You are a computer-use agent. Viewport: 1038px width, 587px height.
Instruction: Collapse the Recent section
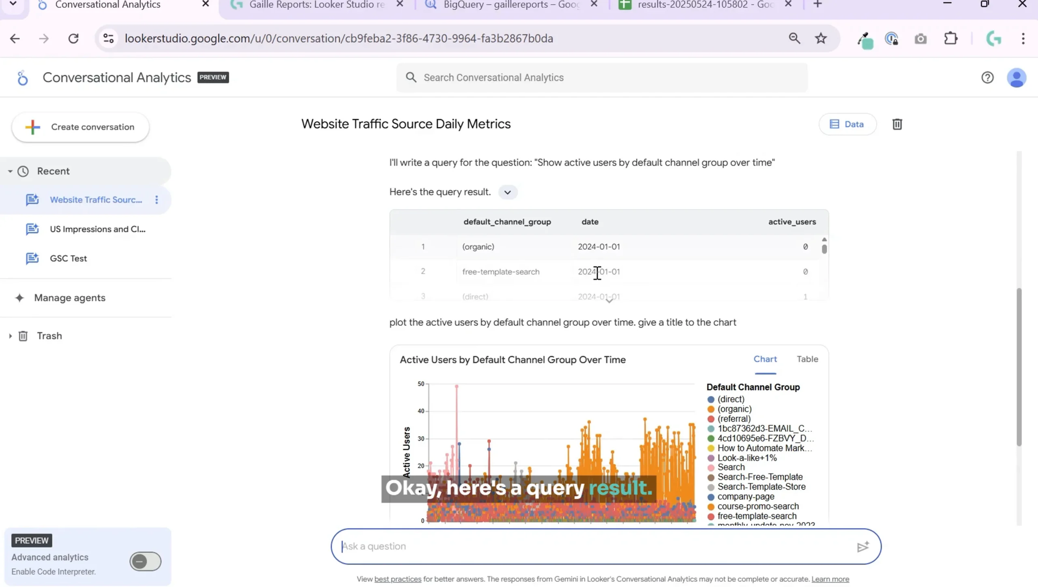pyautogui.click(x=10, y=171)
